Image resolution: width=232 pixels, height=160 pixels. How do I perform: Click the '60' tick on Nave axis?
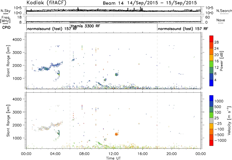point(208,17)
